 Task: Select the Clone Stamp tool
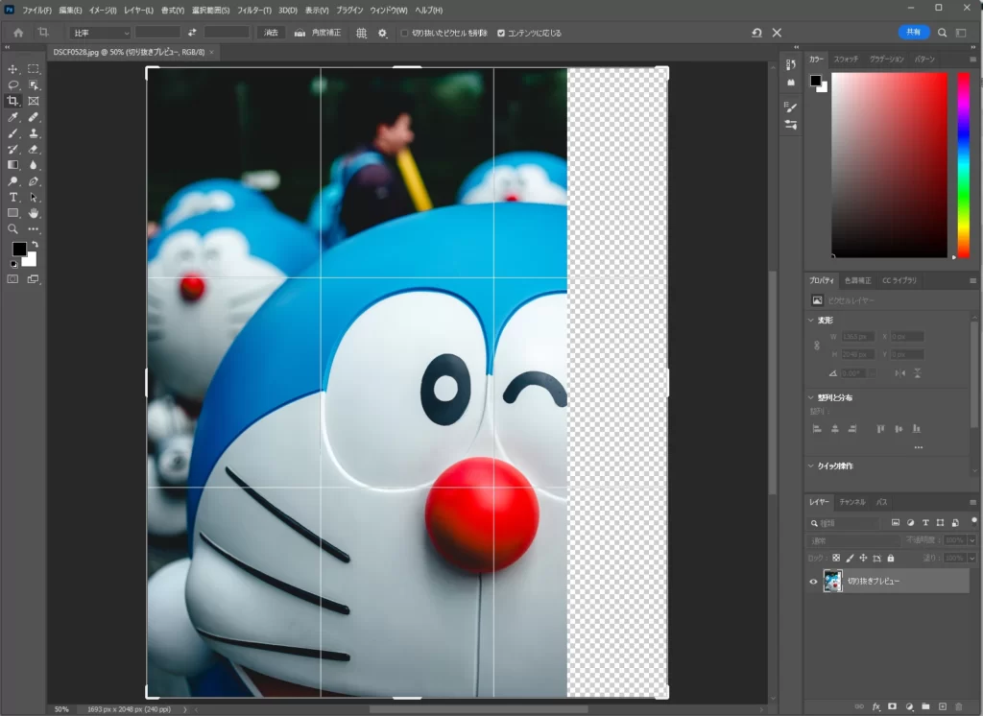34,132
